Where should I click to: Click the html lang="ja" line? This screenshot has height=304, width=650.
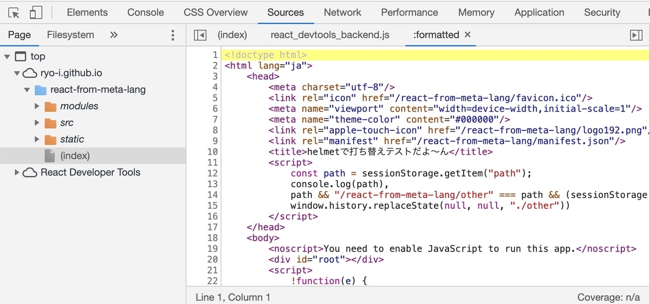click(x=269, y=66)
